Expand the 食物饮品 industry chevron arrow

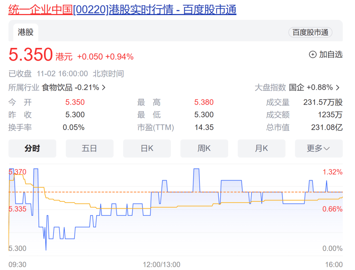coord(104,88)
